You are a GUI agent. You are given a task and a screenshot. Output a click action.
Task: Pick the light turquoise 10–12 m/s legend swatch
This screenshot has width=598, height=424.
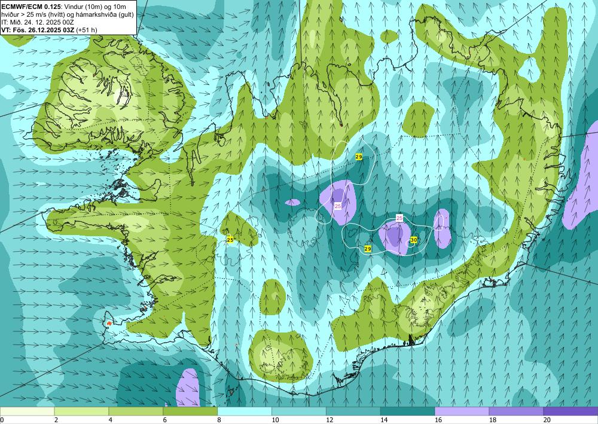click(299, 411)
